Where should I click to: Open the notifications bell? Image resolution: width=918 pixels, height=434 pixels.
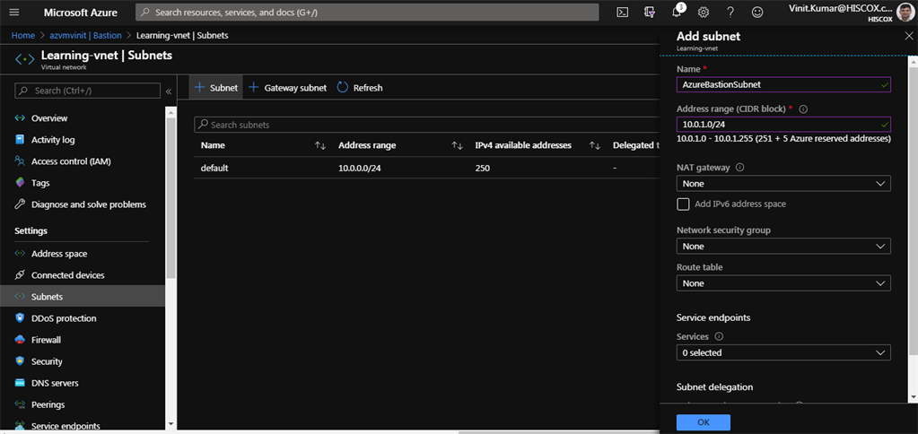coord(677,13)
